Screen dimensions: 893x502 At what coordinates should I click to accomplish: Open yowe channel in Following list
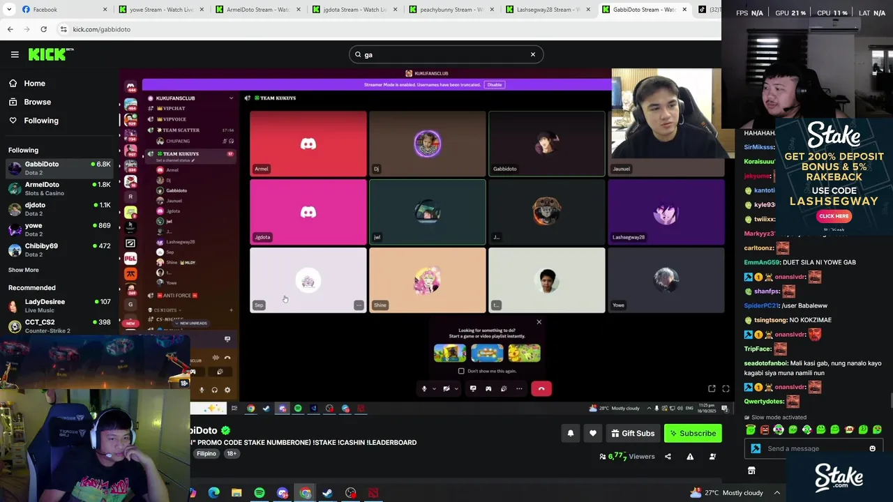59,229
